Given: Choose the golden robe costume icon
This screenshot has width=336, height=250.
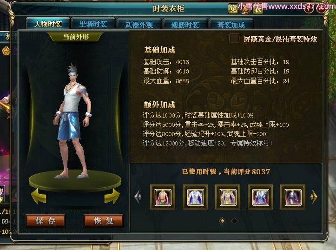Looking at the screenshot, I should [x=228, y=197].
